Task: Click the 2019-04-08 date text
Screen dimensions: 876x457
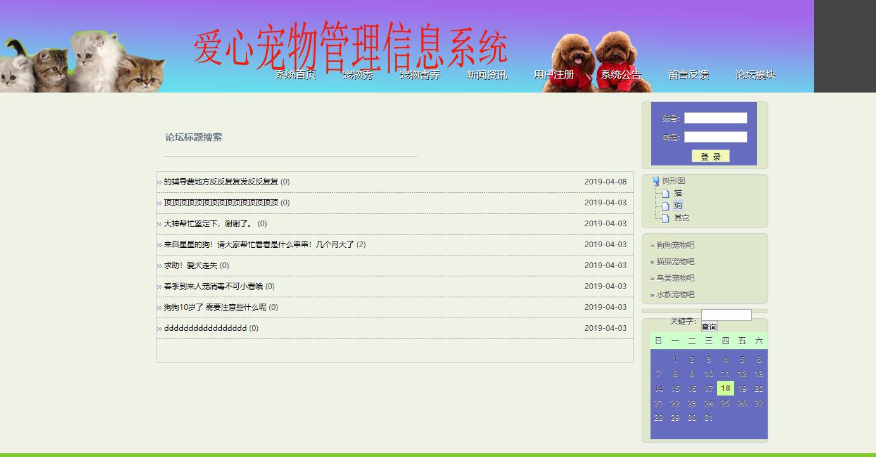Action: [606, 182]
